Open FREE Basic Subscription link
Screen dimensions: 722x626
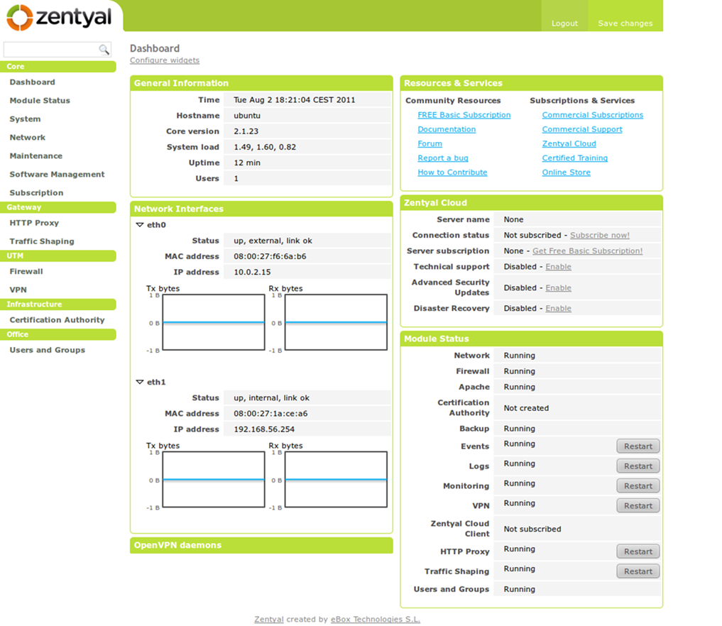pyautogui.click(x=464, y=115)
